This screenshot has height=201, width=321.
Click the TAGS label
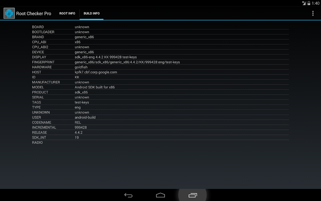point(37,103)
